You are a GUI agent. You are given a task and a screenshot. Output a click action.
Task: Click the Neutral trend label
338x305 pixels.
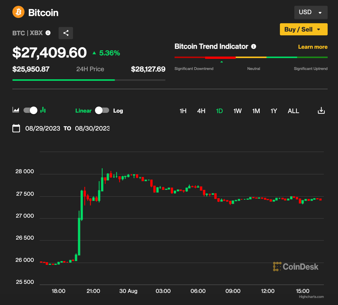pos(254,69)
